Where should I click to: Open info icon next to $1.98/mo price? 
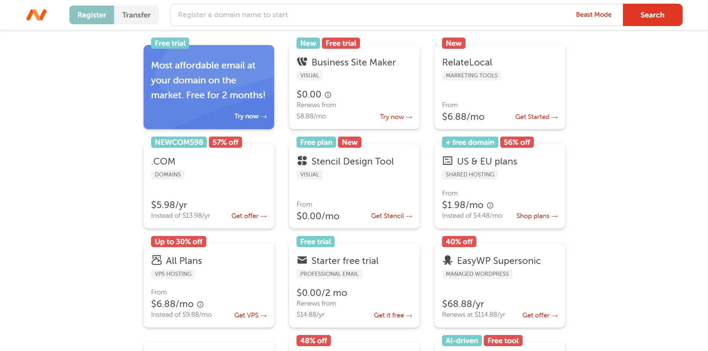pyautogui.click(x=490, y=205)
